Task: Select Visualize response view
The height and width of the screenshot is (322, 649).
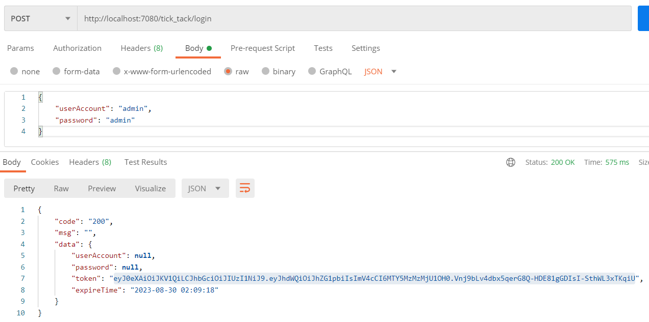Action: point(151,188)
